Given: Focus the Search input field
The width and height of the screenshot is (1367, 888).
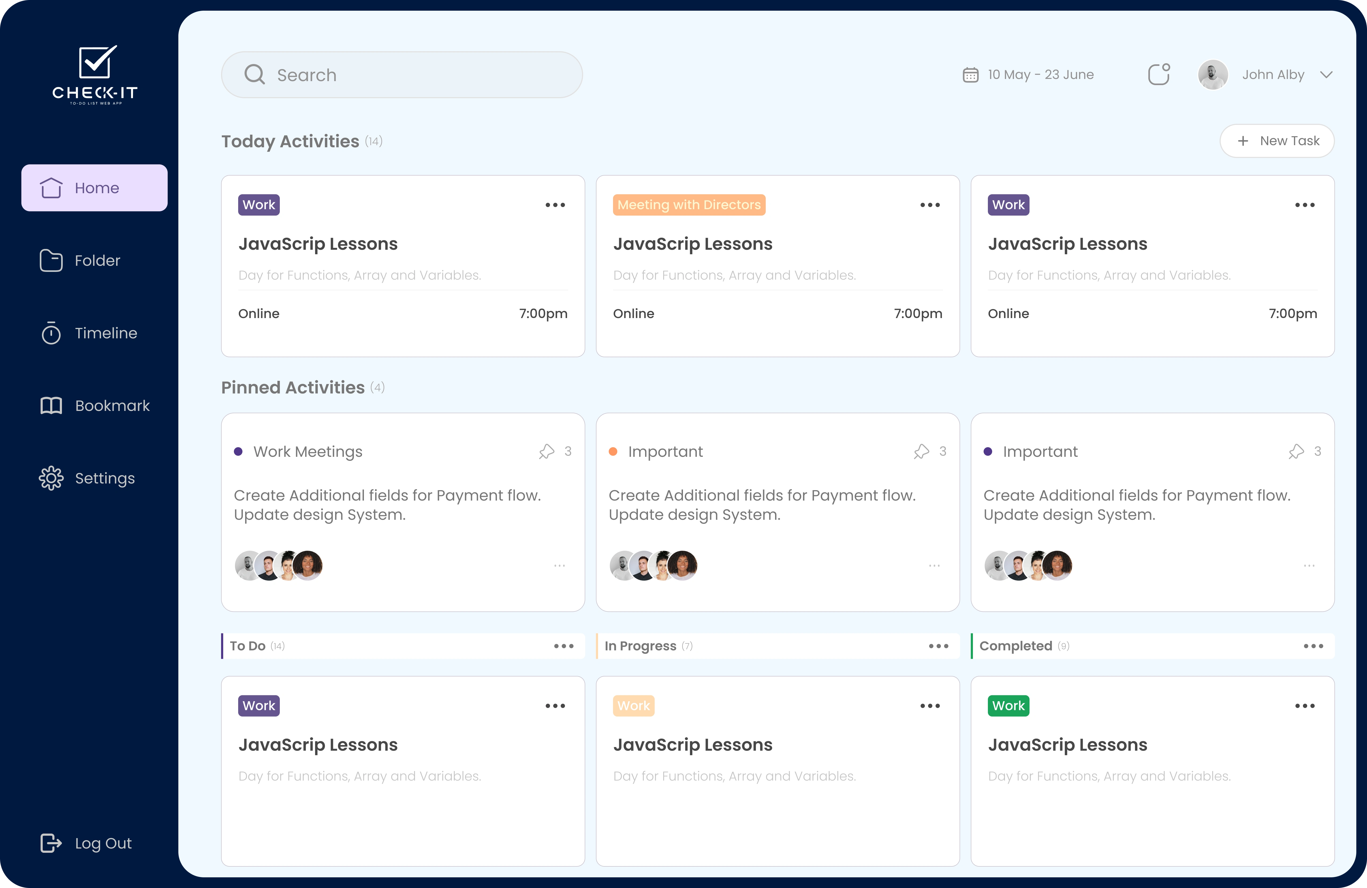Looking at the screenshot, I should 425,75.
